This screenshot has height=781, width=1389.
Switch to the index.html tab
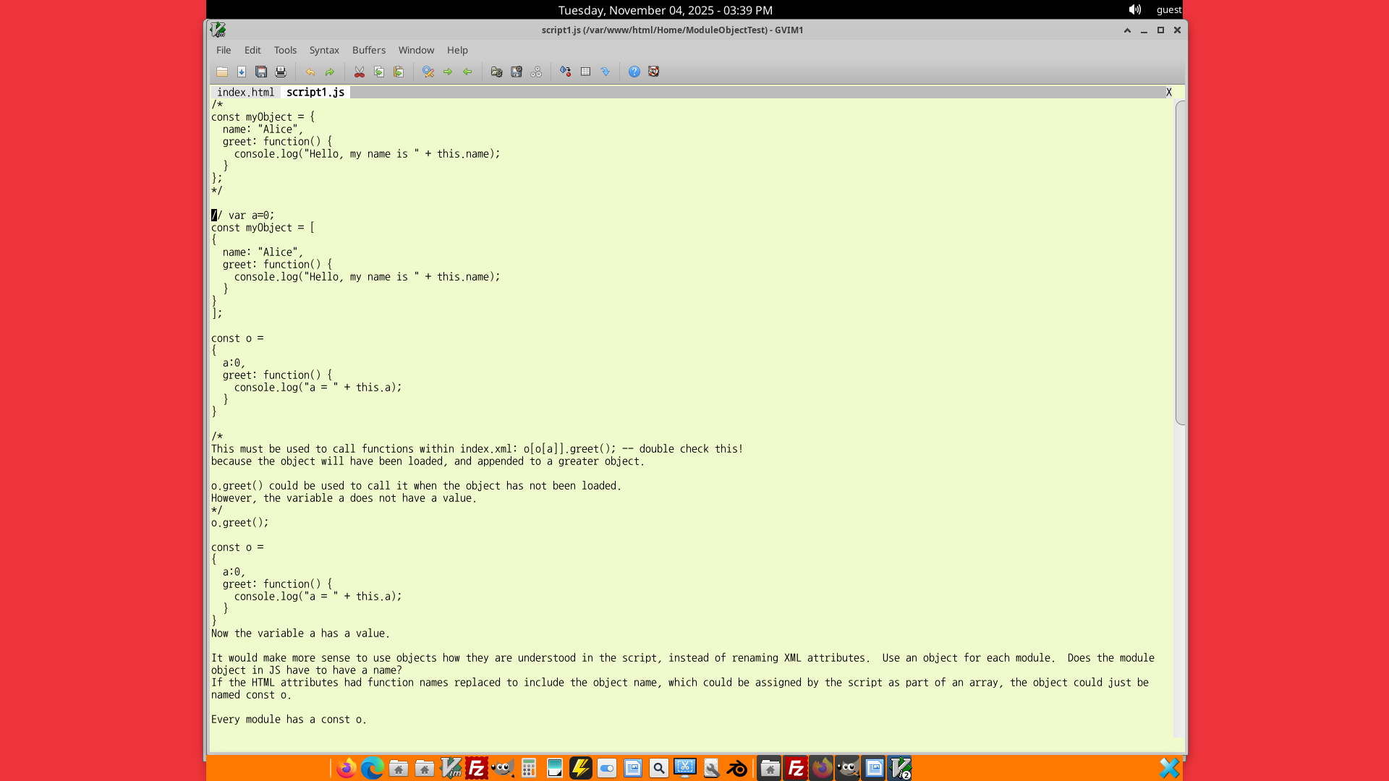pos(245,92)
